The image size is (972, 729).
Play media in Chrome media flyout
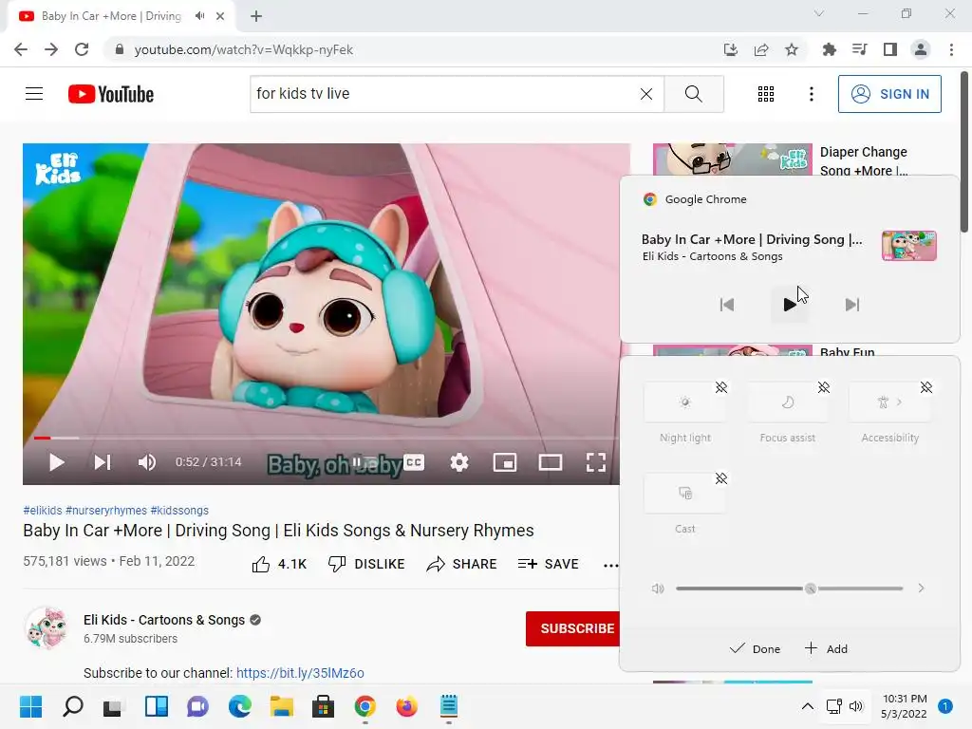pos(789,305)
